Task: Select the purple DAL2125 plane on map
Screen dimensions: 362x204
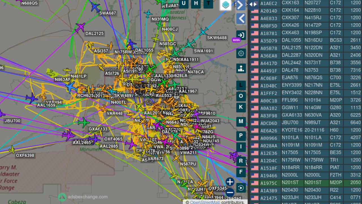Action: pos(80,27)
